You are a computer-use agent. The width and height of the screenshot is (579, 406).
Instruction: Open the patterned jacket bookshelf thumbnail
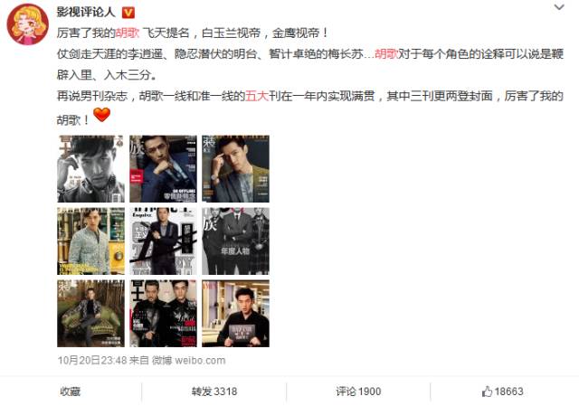click(x=90, y=241)
